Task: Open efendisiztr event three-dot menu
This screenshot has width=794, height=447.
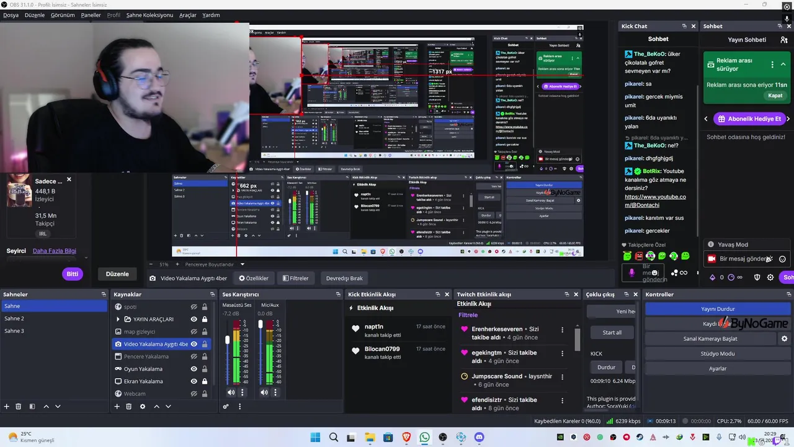Action: 563,400
